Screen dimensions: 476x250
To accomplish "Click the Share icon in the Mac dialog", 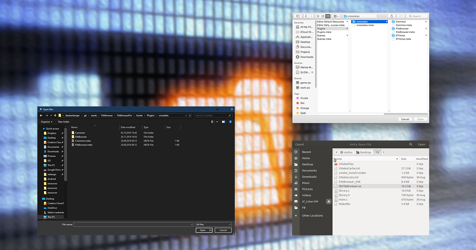I will click(x=392, y=16).
